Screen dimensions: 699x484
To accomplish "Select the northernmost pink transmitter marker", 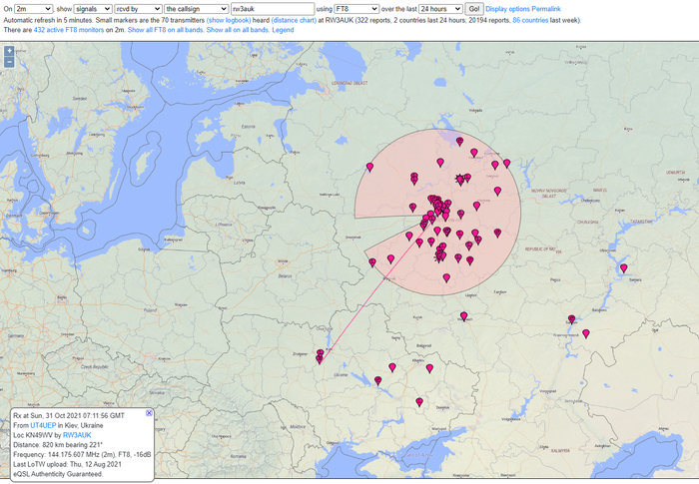I will (x=459, y=141).
